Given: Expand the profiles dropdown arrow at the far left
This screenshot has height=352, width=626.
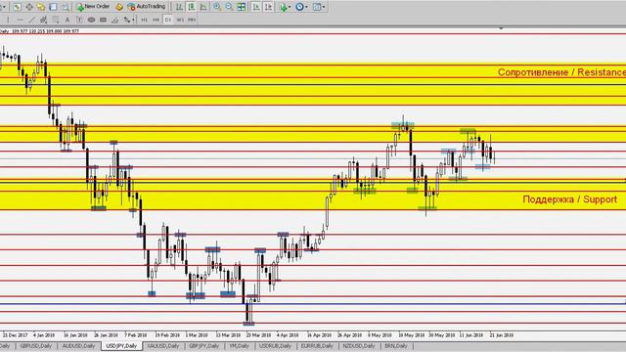Looking at the screenshot, I should [x=3, y=7].
